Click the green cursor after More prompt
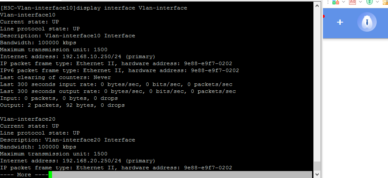 click(x=50, y=174)
